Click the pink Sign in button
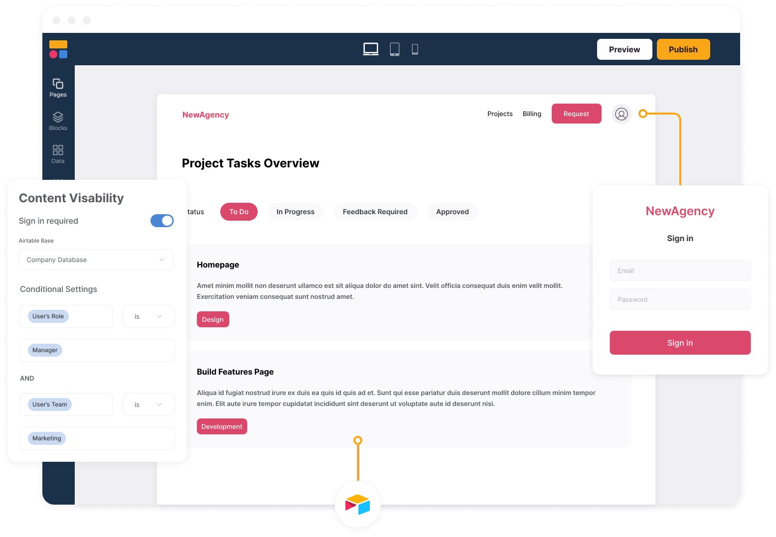776x537 pixels. pos(680,343)
